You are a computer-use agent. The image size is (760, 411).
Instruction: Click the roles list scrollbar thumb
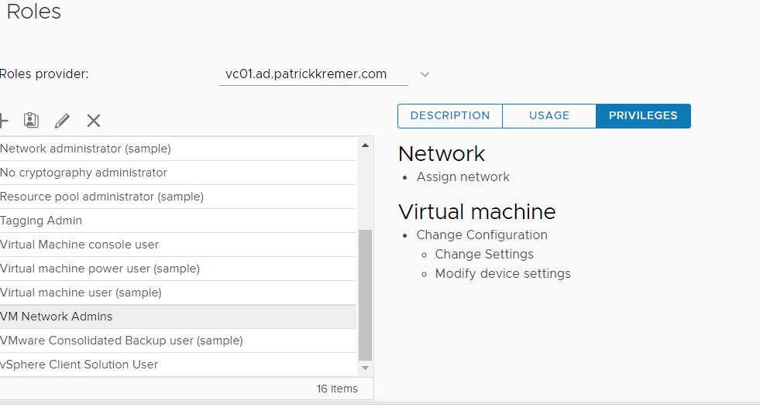click(x=366, y=294)
